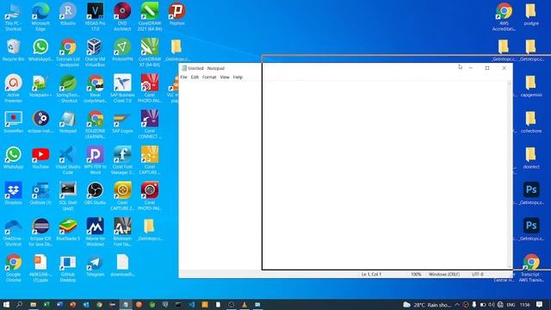This screenshot has width=551, height=310.
Task: Select the collections folder icon
Action: (x=531, y=122)
